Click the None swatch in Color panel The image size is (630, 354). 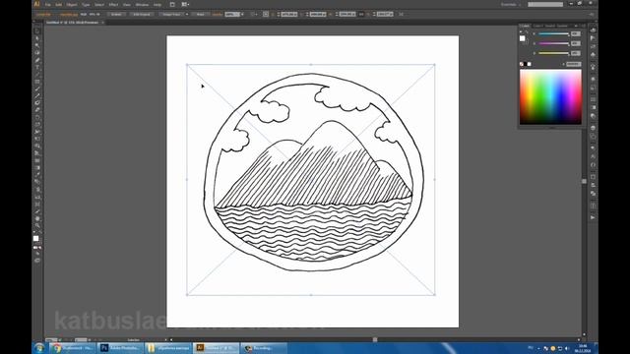pos(522,64)
